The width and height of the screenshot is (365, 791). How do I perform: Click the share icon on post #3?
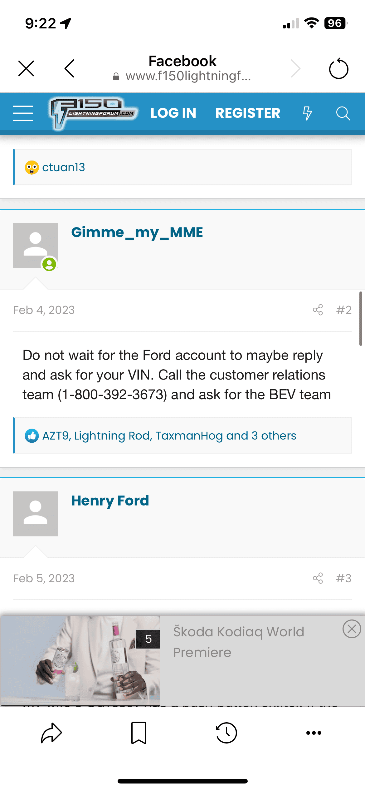point(318,578)
